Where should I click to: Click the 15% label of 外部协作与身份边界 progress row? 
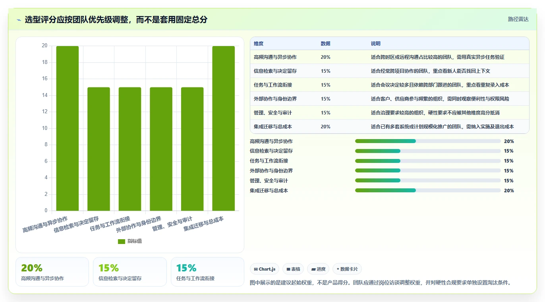point(509,171)
